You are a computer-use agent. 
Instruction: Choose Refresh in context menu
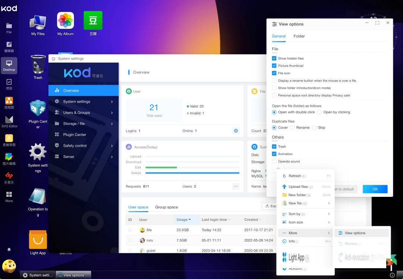coord(306,176)
